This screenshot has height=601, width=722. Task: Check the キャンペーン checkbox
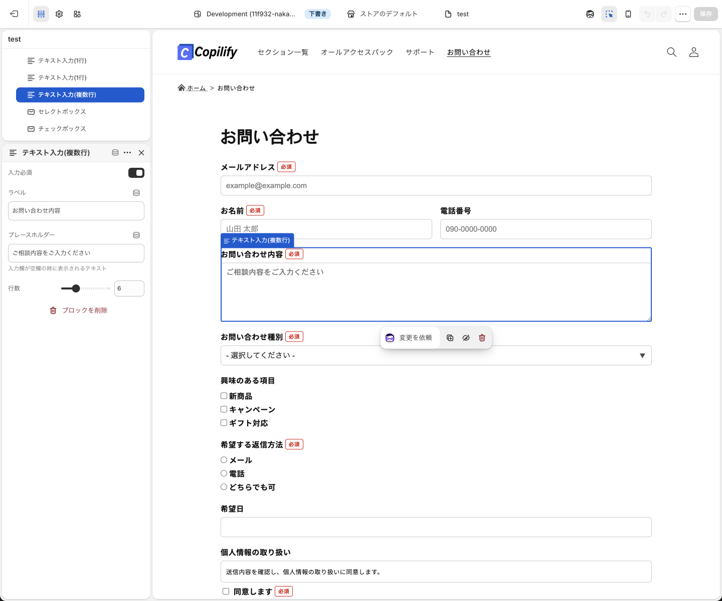coord(224,409)
